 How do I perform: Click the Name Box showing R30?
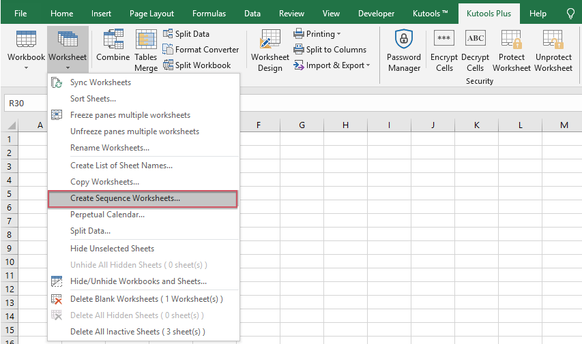(x=25, y=104)
